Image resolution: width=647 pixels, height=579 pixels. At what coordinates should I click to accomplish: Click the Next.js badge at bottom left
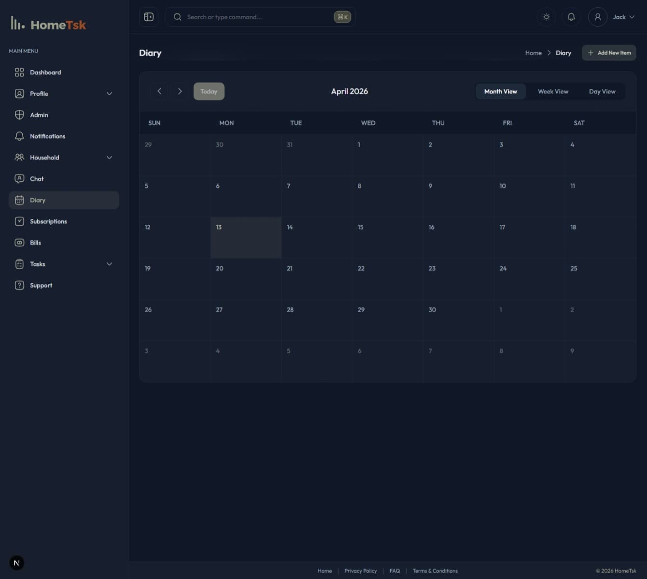17,563
